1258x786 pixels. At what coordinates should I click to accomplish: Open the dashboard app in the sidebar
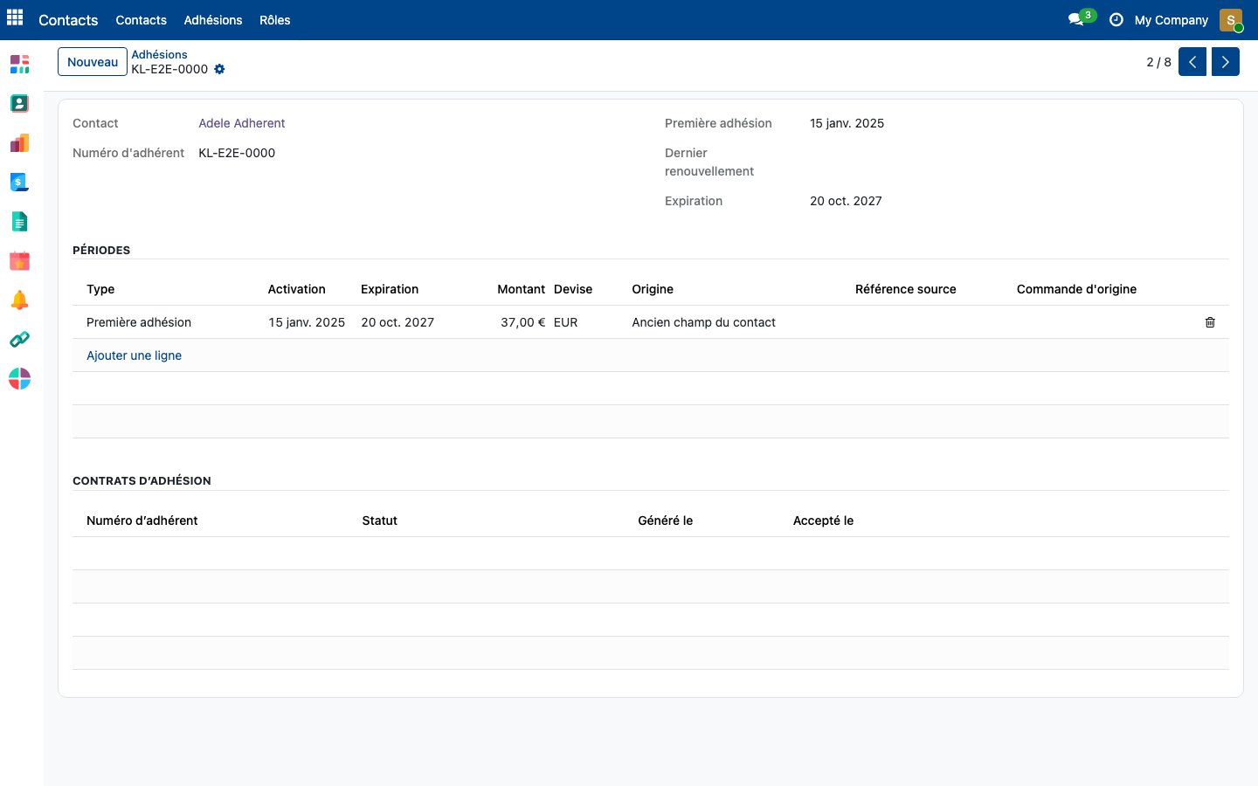(x=19, y=64)
